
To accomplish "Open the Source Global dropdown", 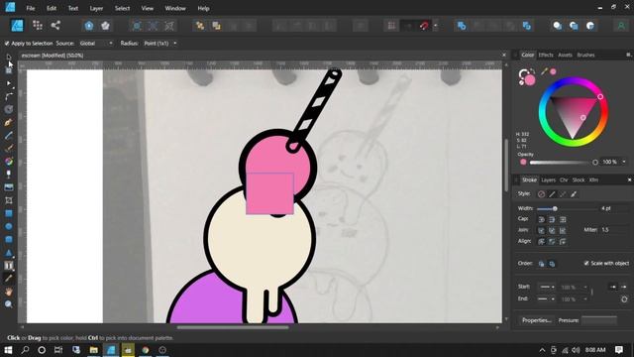I will point(96,44).
